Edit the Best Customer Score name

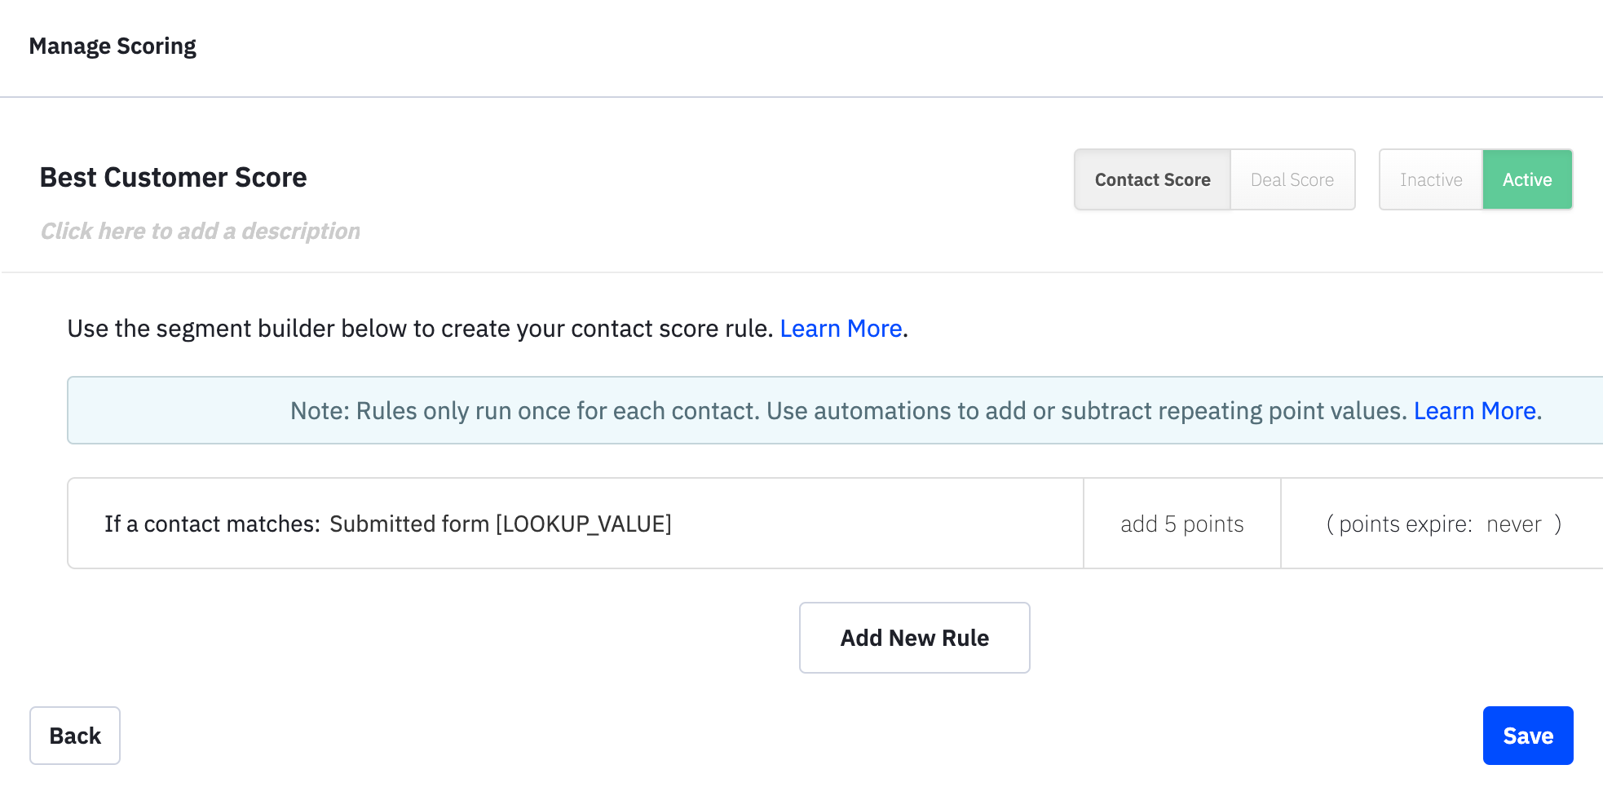pyautogui.click(x=173, y=178)
